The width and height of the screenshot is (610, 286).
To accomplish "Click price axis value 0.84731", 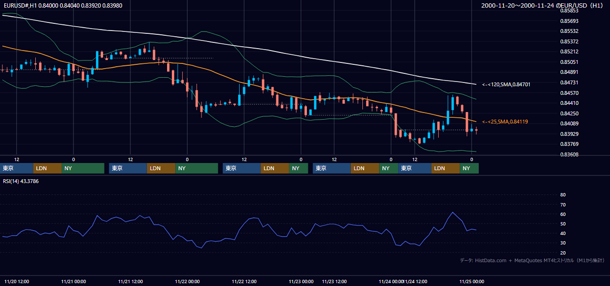I will (x=569, y=82).
